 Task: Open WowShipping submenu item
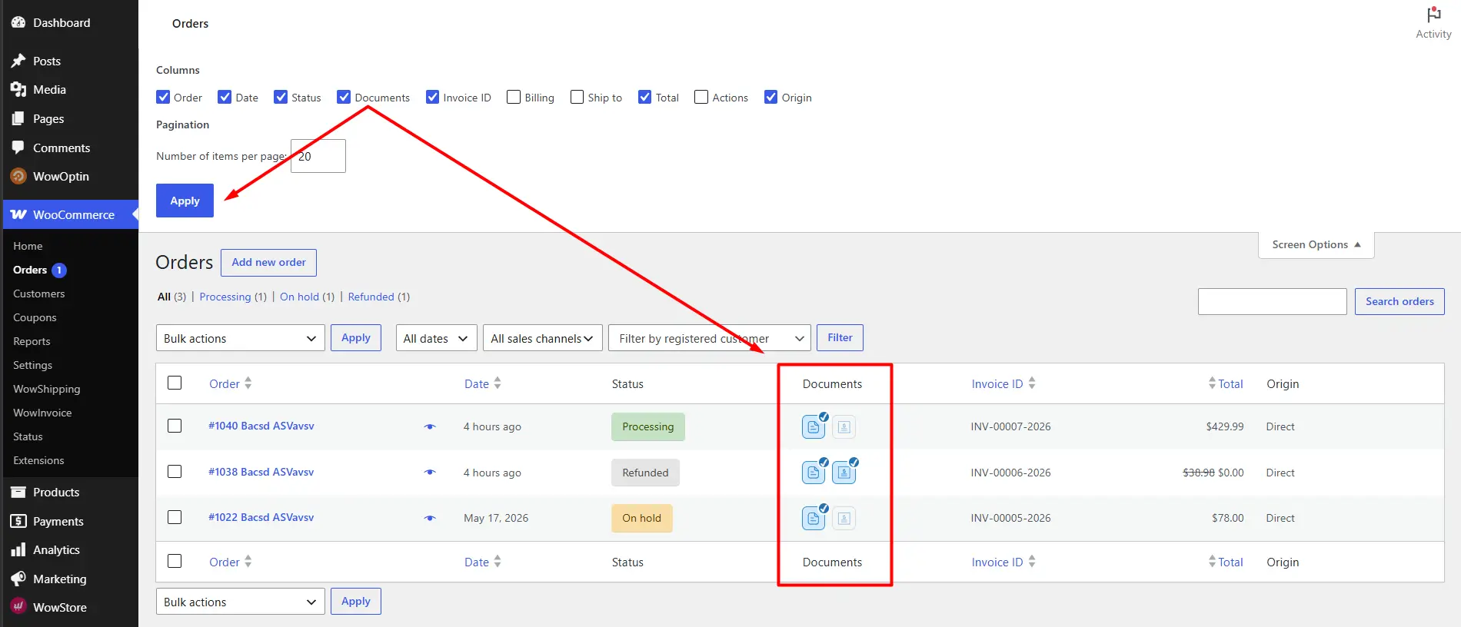(x=47, y=389)
